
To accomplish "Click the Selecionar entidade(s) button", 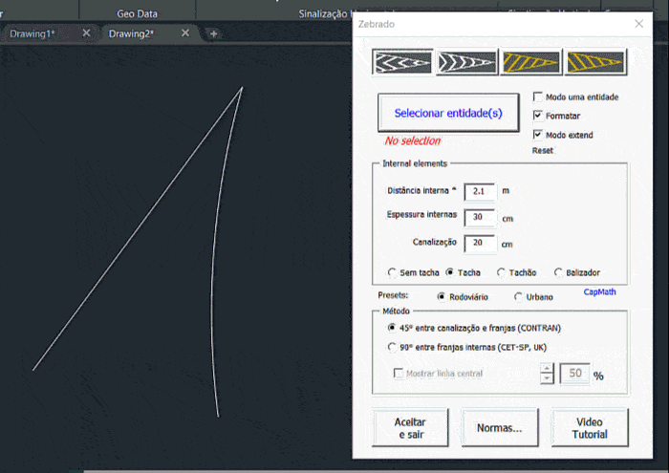I will (448, 113).
